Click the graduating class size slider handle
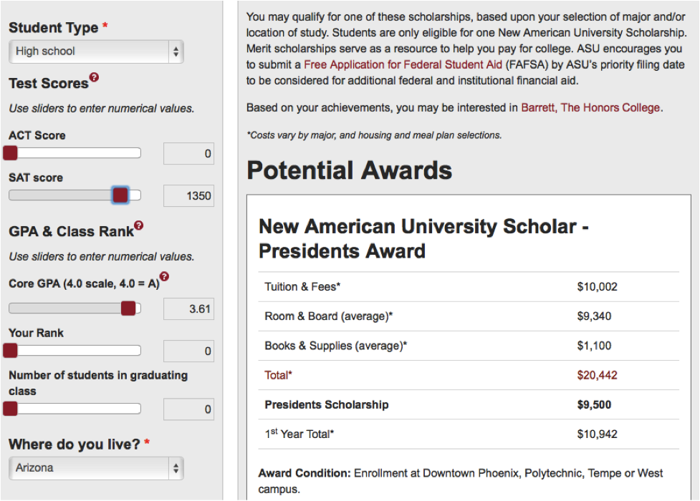The height and width of the screenshot is (501, 700). pyautogui.click(x=10, y=408)
